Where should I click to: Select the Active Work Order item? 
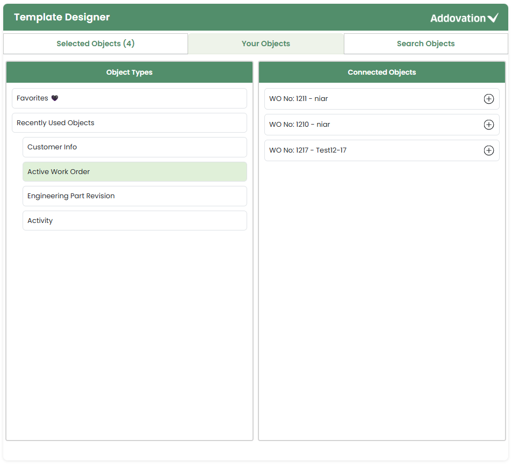tap(59, 172)
